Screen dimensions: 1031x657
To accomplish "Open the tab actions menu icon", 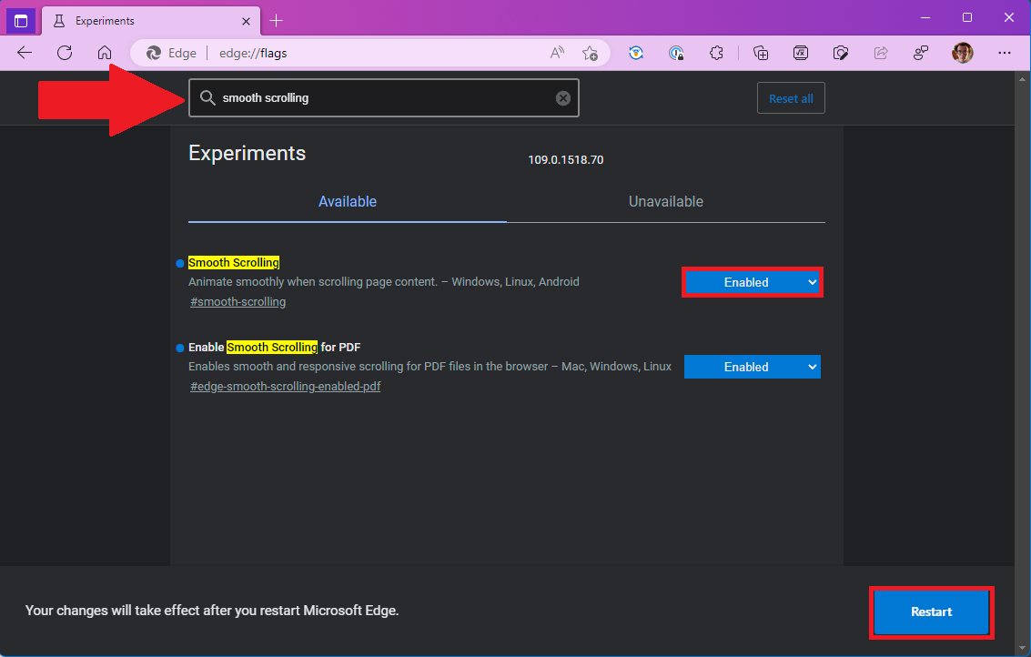I will [20, 20].
